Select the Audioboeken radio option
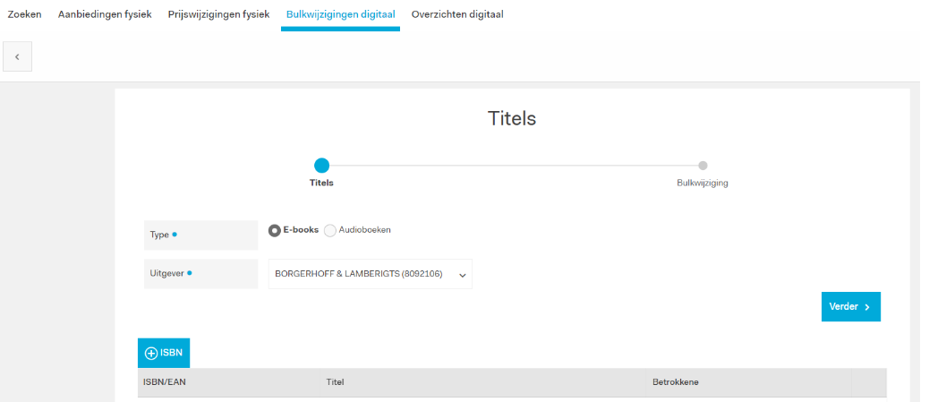 click(x=330, y=230)
